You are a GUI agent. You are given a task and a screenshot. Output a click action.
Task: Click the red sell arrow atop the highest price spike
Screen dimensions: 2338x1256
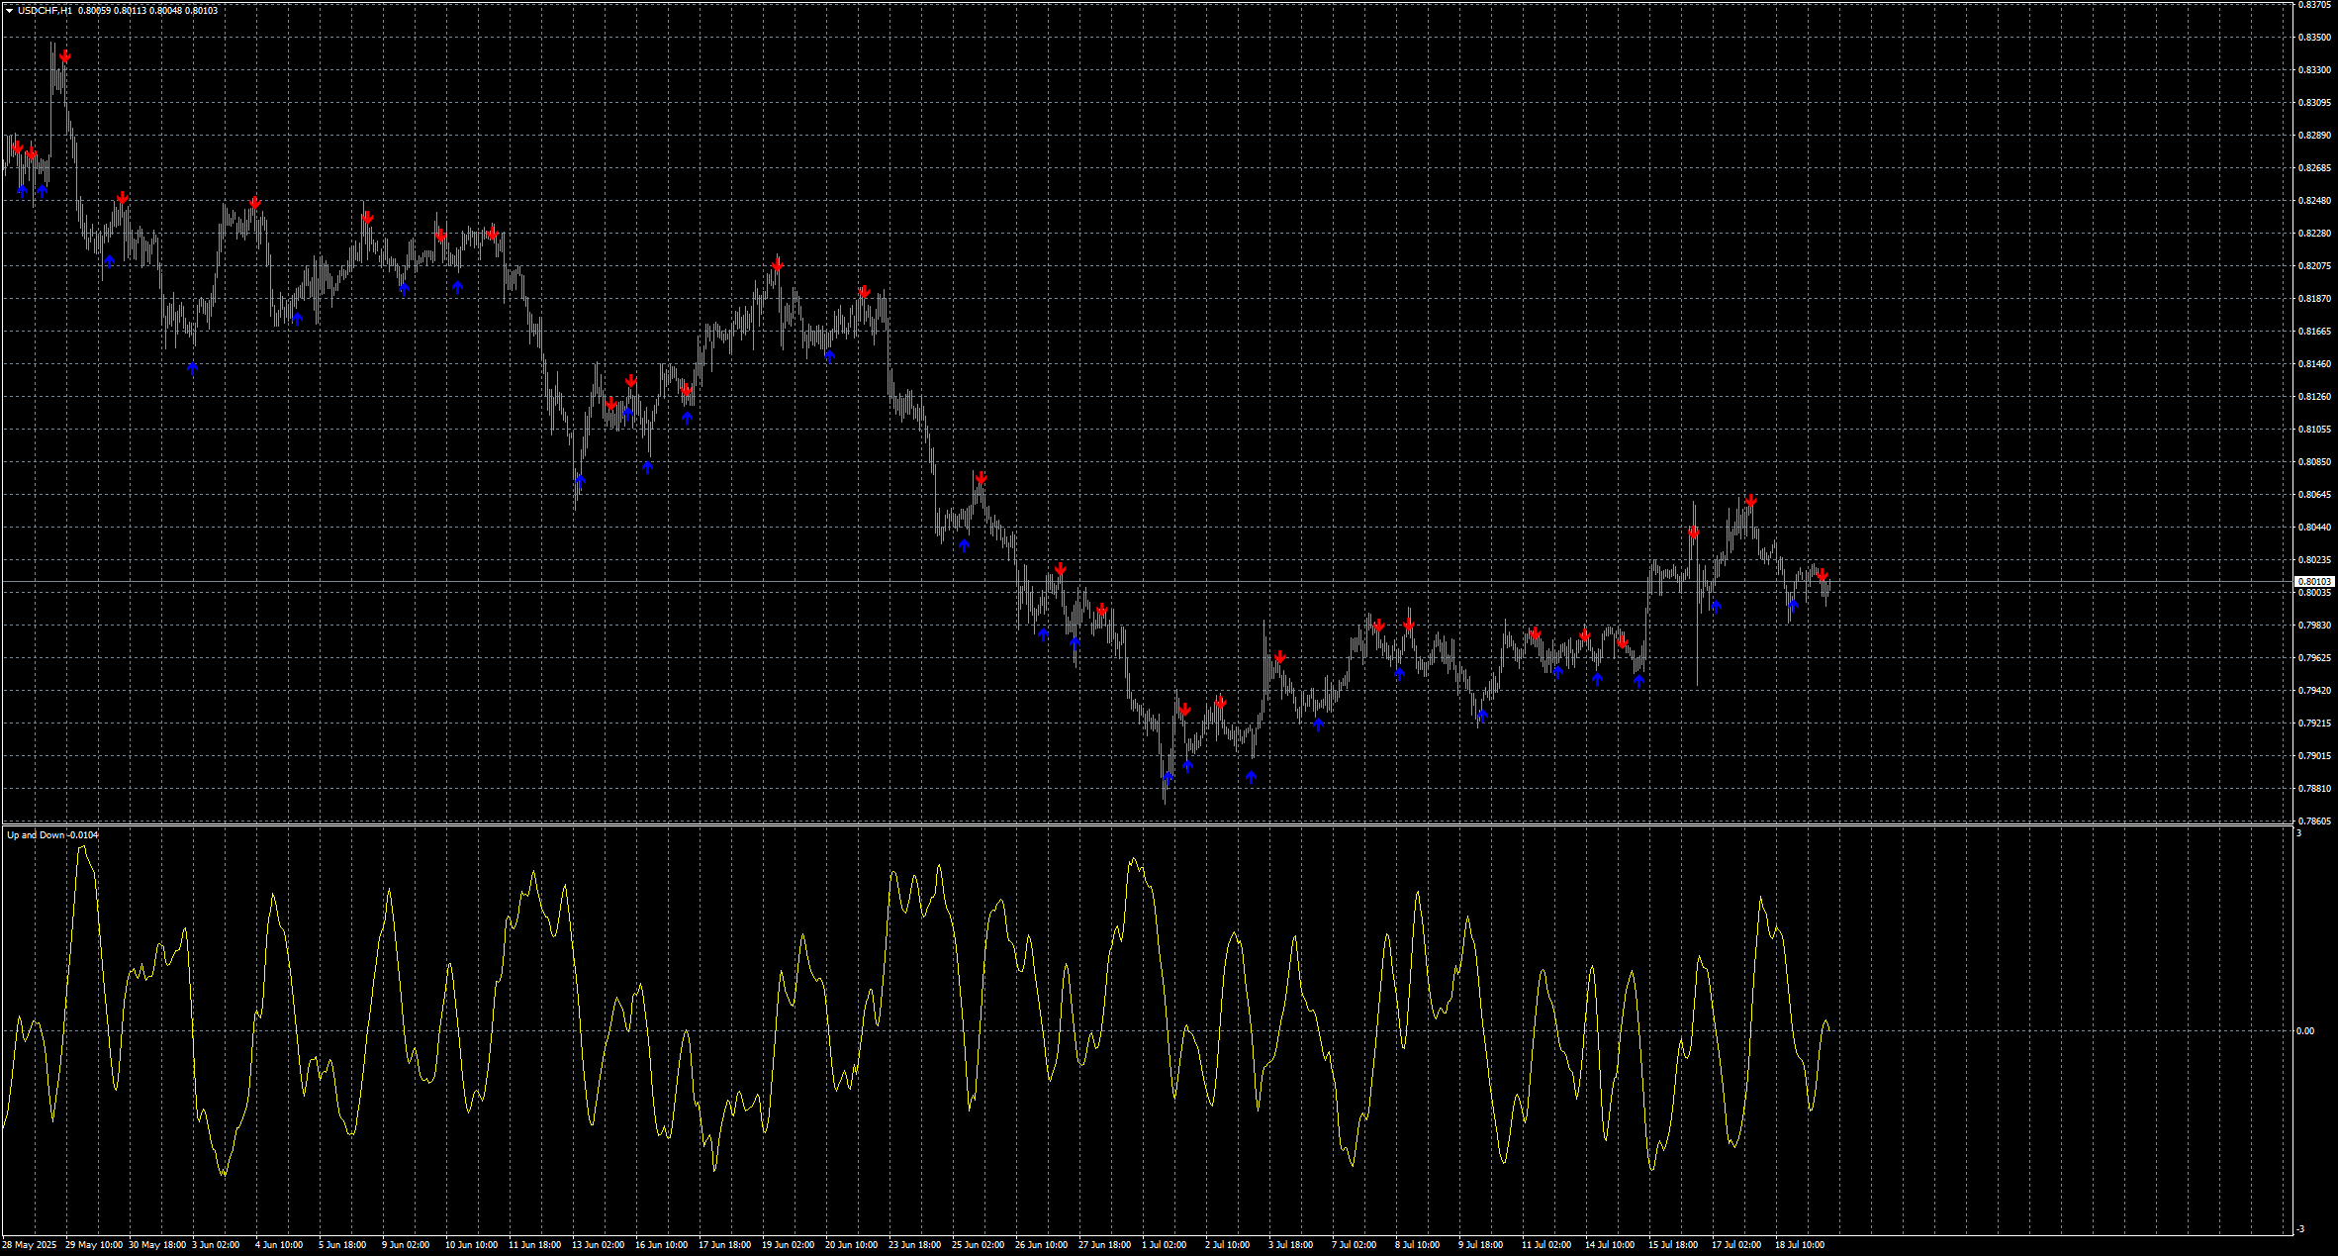click(x=65, y=57)
